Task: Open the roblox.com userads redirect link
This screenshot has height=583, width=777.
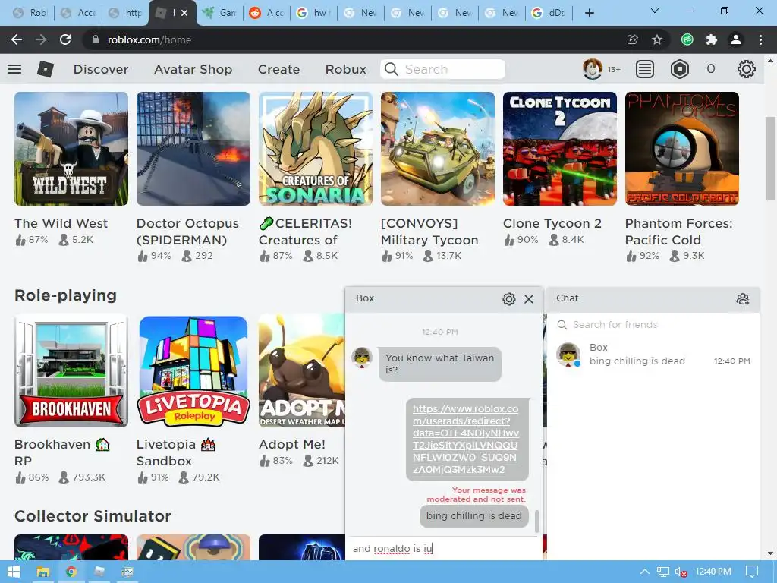Action: [x=465, y=440]
